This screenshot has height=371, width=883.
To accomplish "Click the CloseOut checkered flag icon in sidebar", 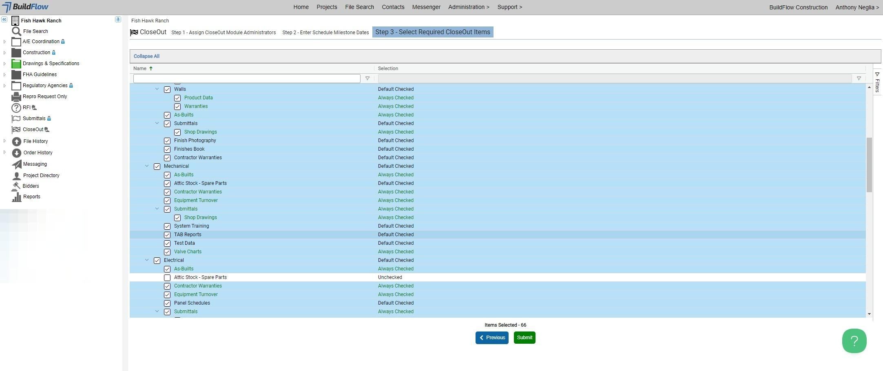I will coord(16,130).
